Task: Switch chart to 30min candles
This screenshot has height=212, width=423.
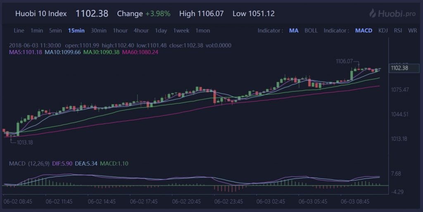Action: point(99,31)
